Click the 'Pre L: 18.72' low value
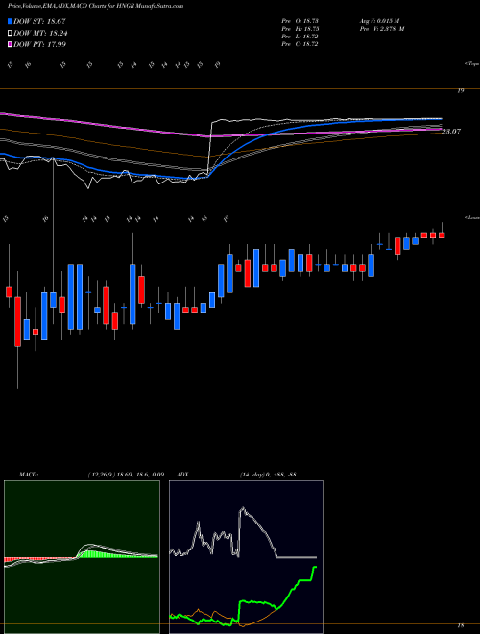 (300, 37)
